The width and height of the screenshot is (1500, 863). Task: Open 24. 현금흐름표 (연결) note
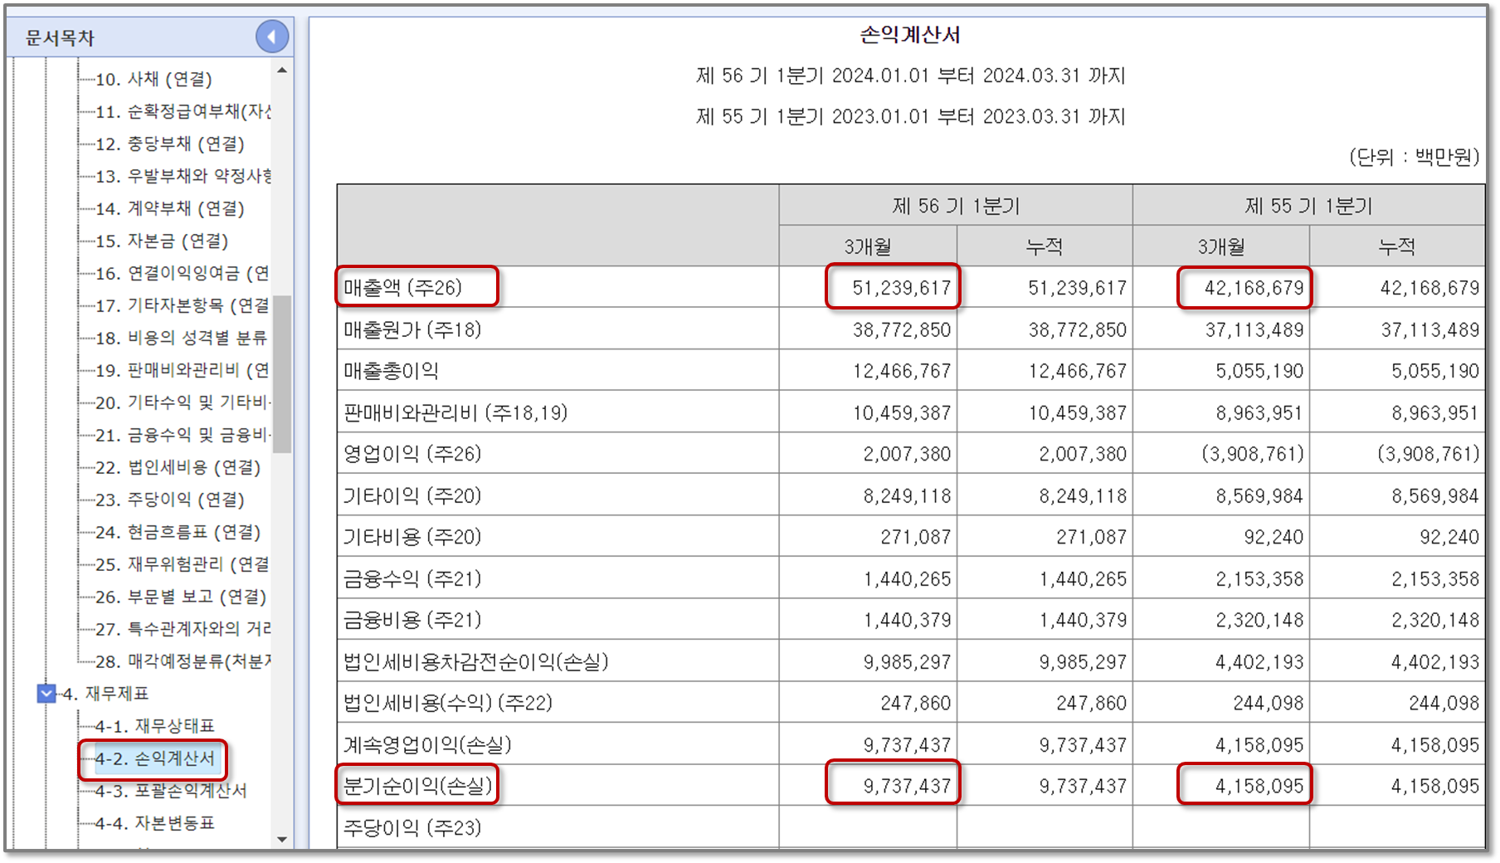(x=178, y=532)
